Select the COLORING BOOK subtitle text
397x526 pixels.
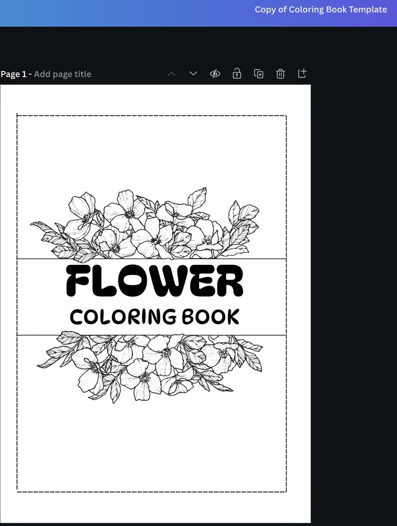(x=154, y=317)
